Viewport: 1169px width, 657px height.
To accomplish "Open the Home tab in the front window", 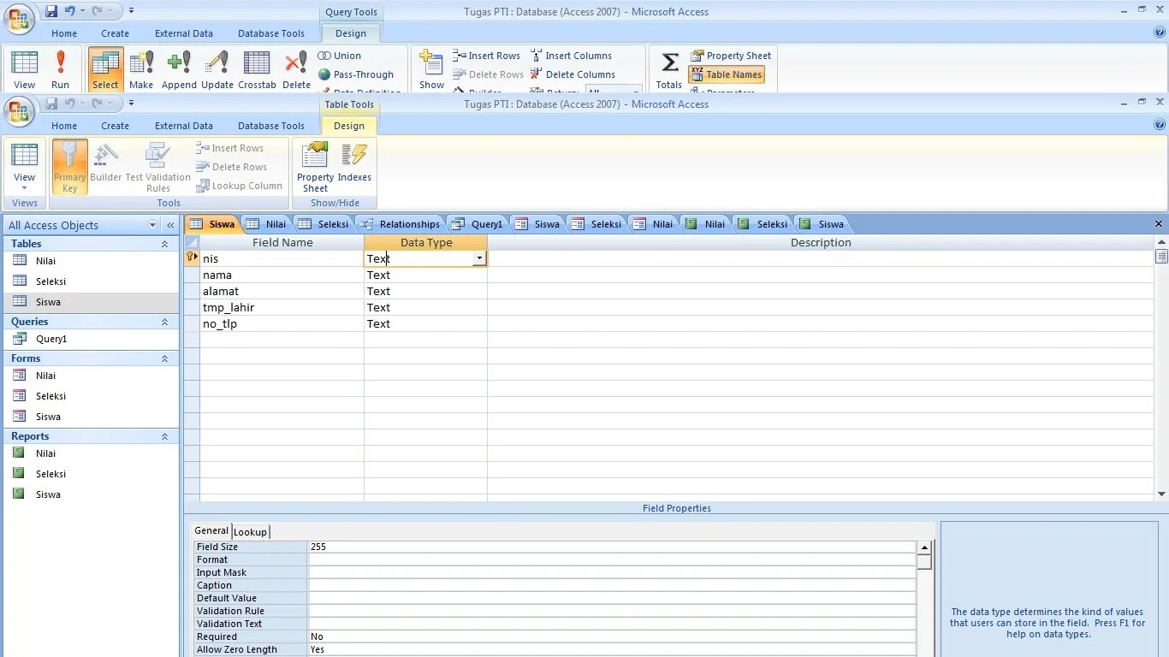I will coord(64,126).
